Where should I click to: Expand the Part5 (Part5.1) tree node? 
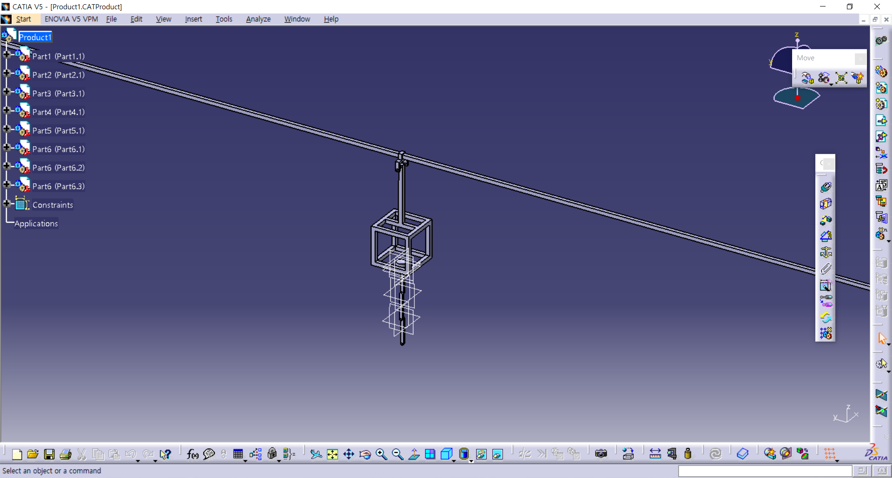click(x=7, y=129)
